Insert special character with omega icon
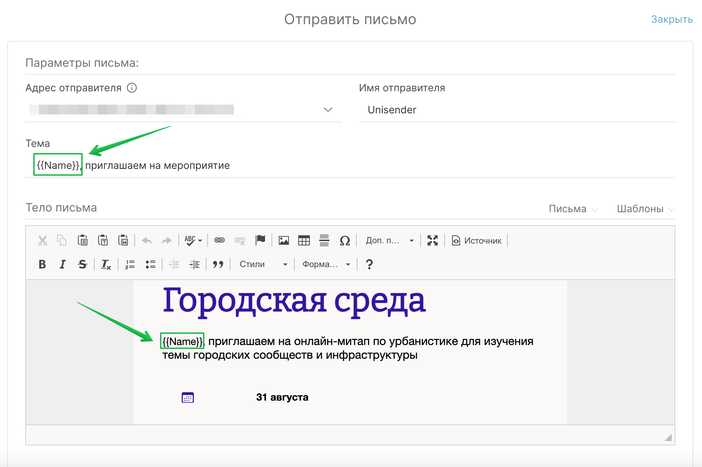 click(x=345, y=240)
